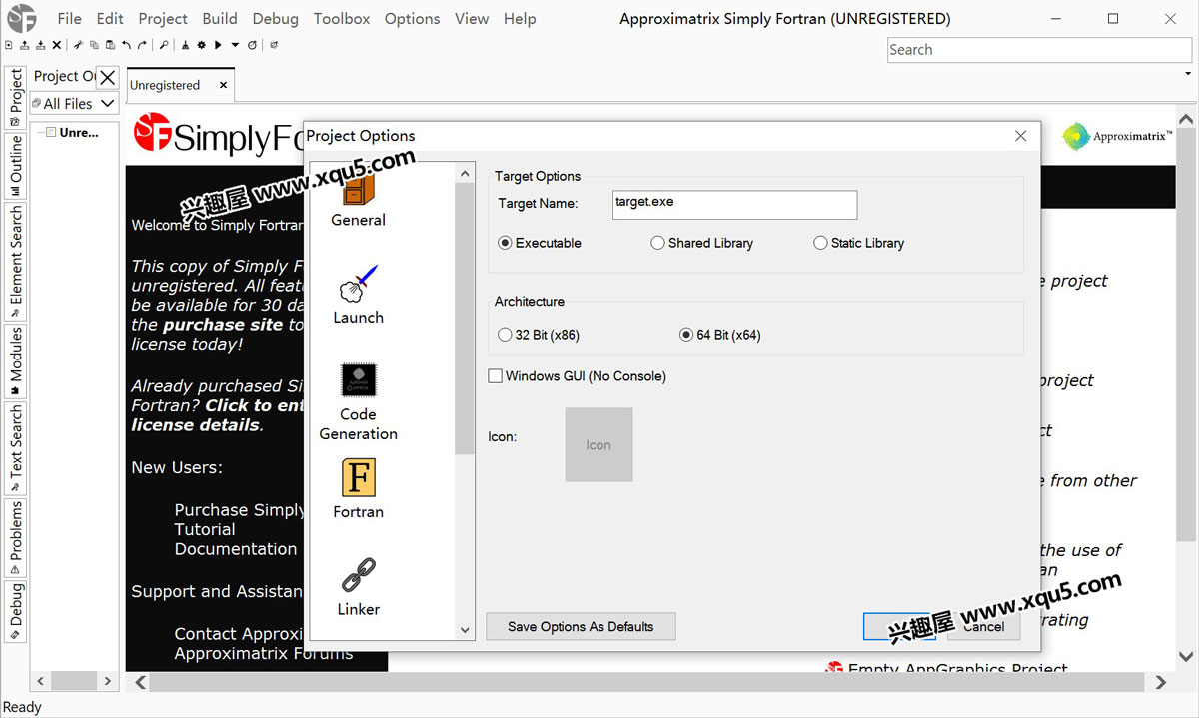
Task: Click right arrow of welcome page horizontal scrollbar
Action: tap(1160, 682)
